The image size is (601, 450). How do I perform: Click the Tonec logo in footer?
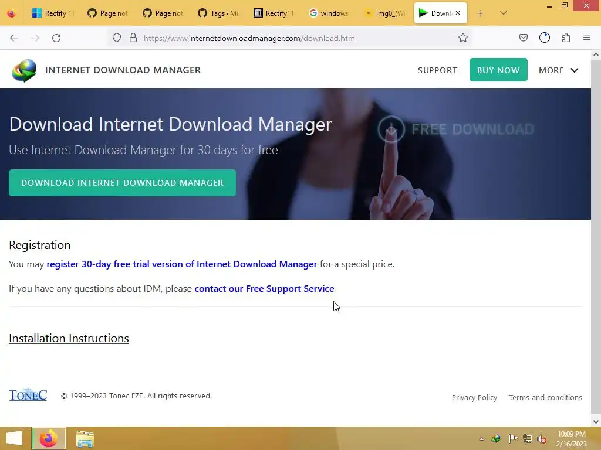(28, 394)
